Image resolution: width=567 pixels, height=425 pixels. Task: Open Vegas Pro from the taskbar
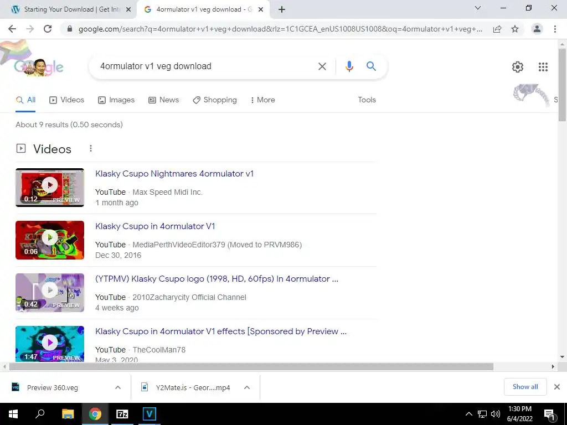coord(150,414)
